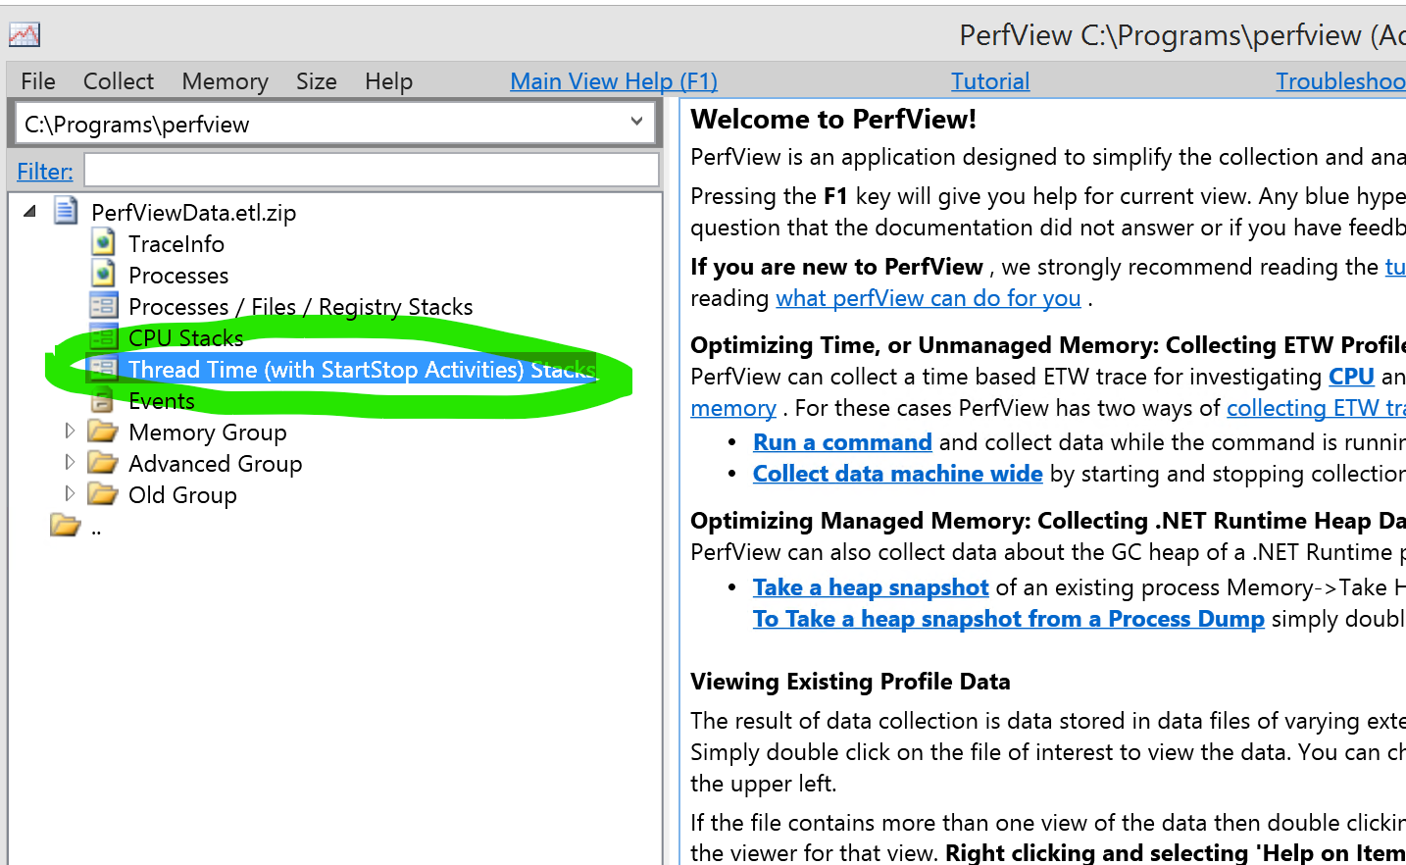Click 'Run a command' link
Viewport: 1406px width, 865px height.
(842, 442)
